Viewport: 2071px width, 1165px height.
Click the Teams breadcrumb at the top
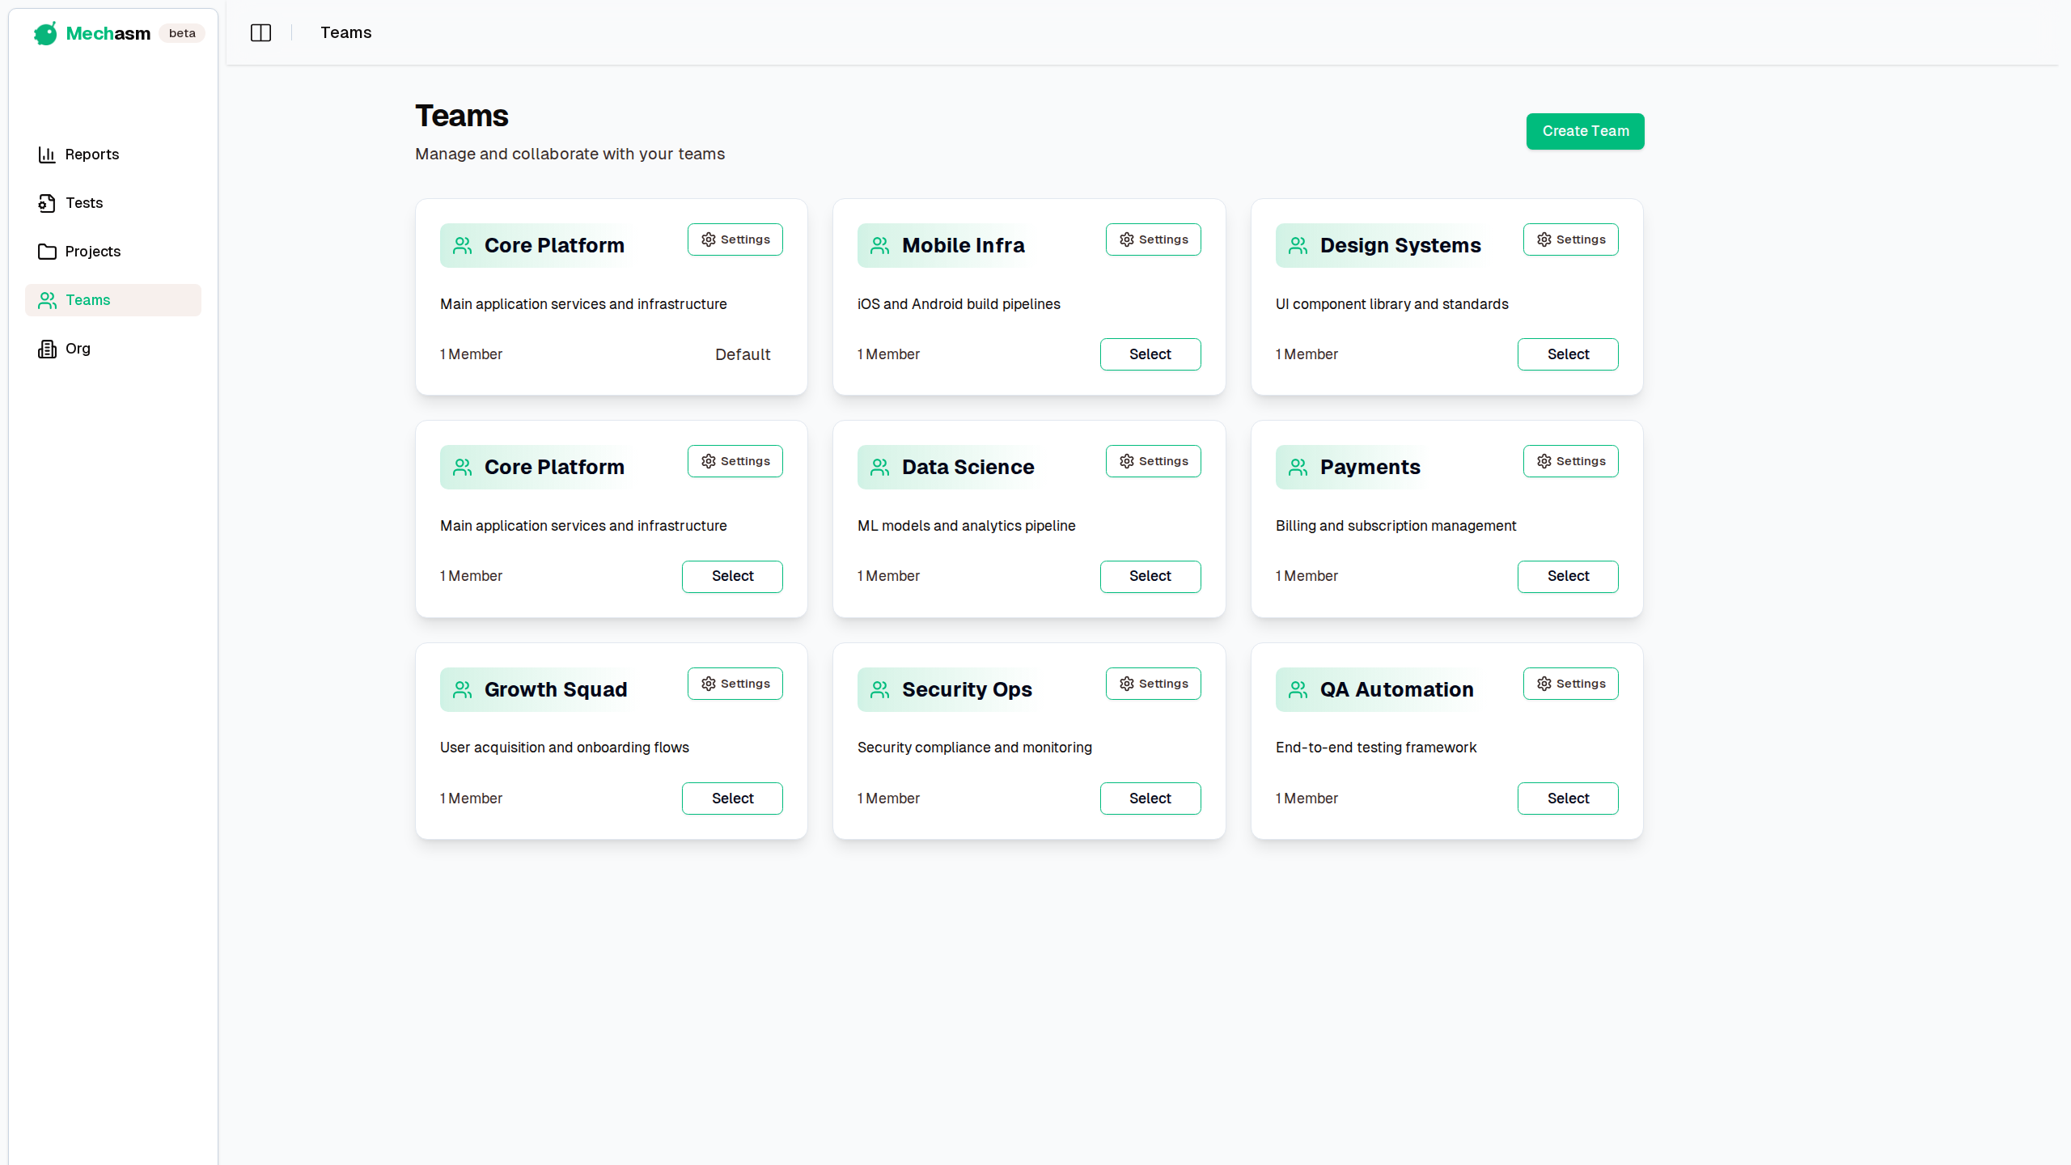(345, 32)
